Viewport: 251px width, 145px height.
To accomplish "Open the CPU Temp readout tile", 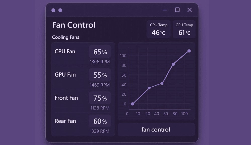I will [x=159, y=29].
